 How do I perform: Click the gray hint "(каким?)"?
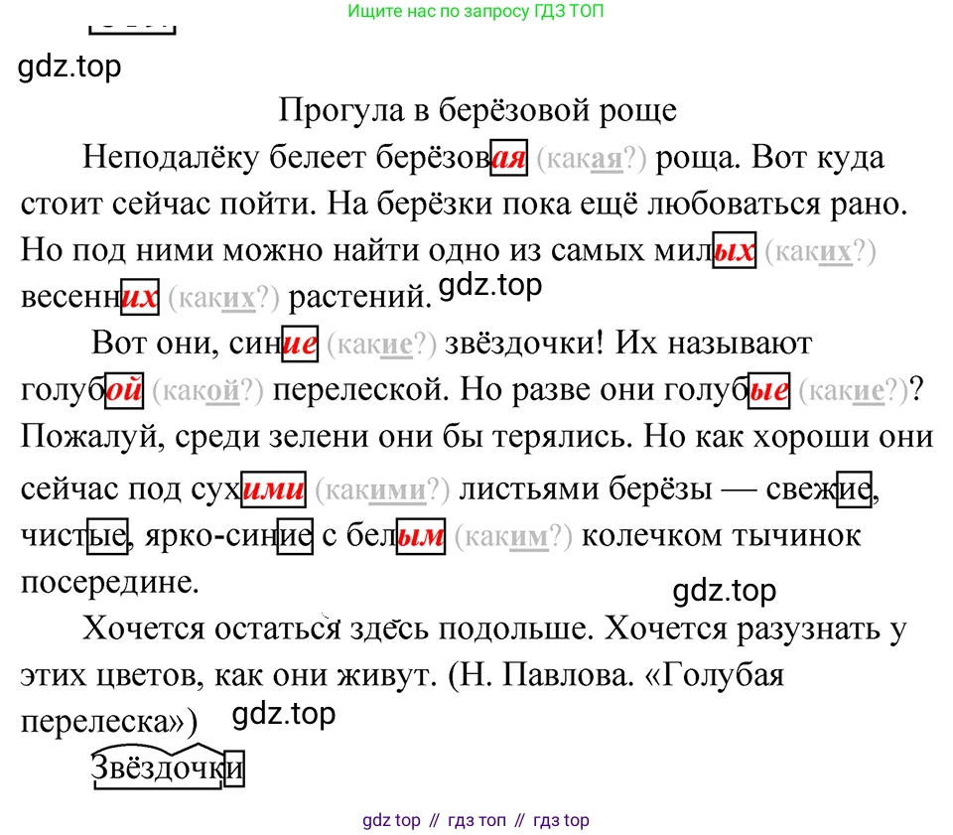click(x=513, y=537)
